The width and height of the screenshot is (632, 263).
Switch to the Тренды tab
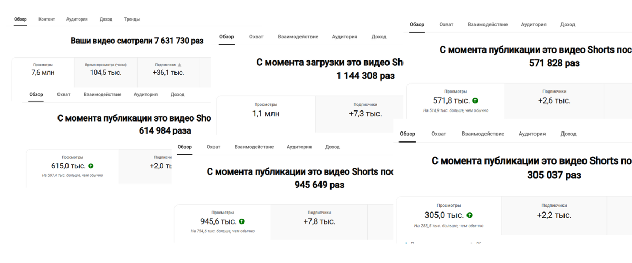[x=132, y=19]
